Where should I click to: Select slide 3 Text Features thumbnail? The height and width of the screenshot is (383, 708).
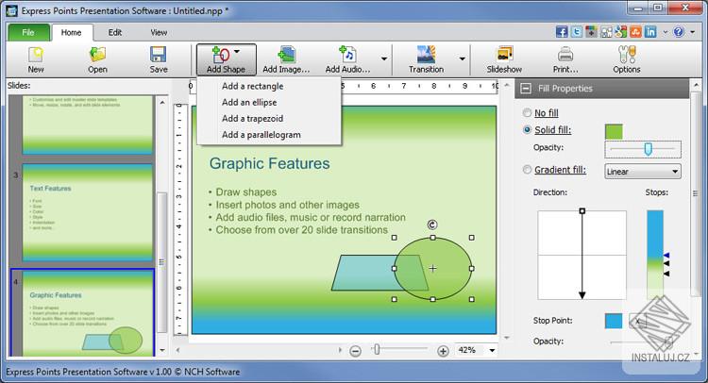[x=87, y=212]
